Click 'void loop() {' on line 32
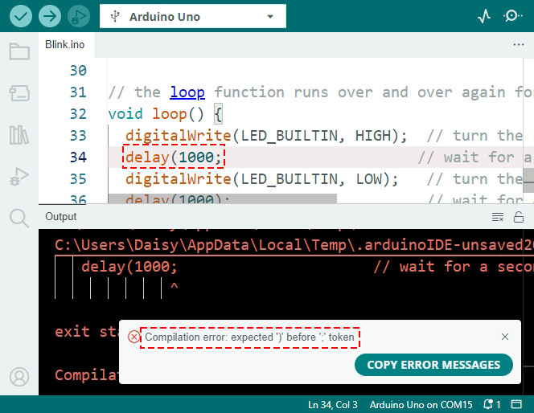 click(166, 113)
